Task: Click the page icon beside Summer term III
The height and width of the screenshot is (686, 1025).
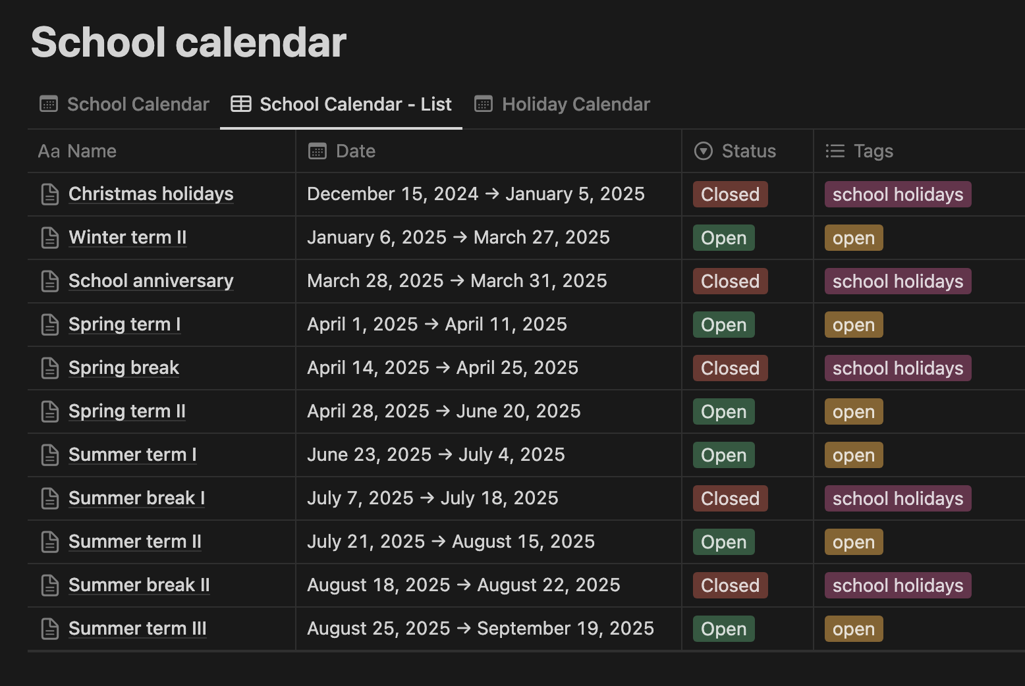Action: click(50, 629)
